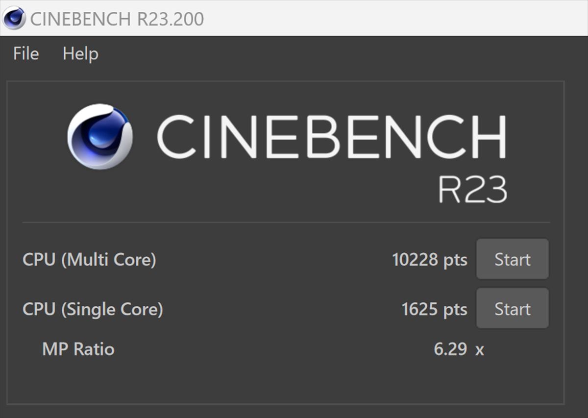Click the CPU (Single Core) label
The image size is (588, 418).
point(93,309)
